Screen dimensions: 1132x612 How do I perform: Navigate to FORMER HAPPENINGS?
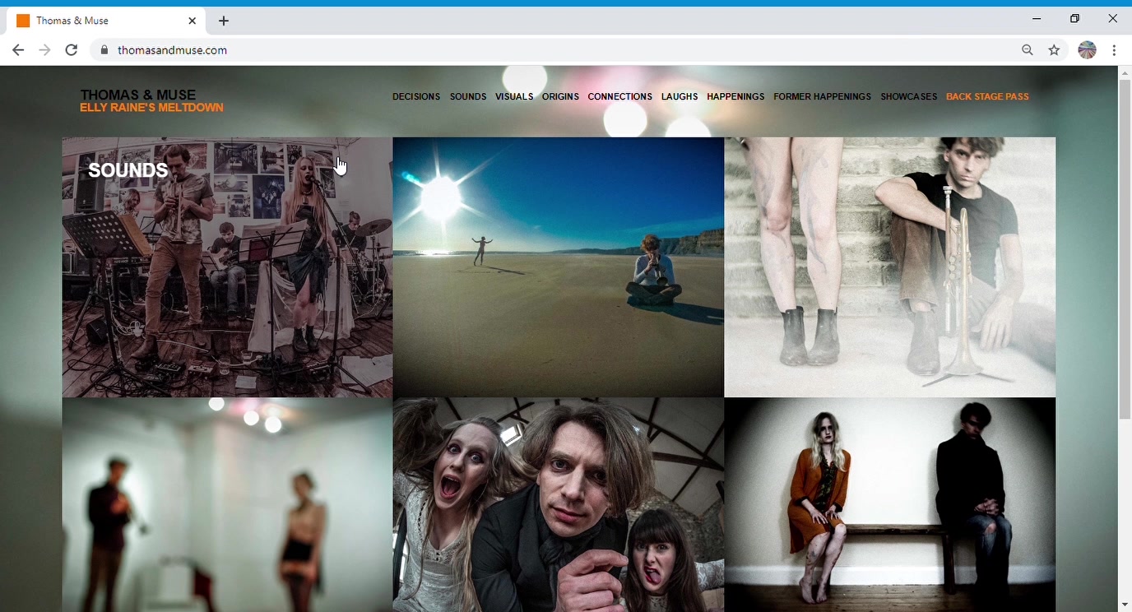[x=822, y=97]
